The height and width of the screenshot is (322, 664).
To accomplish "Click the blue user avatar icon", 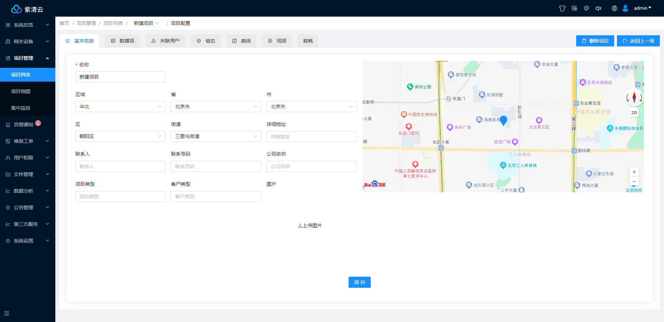I will click(x=625, y=8).
